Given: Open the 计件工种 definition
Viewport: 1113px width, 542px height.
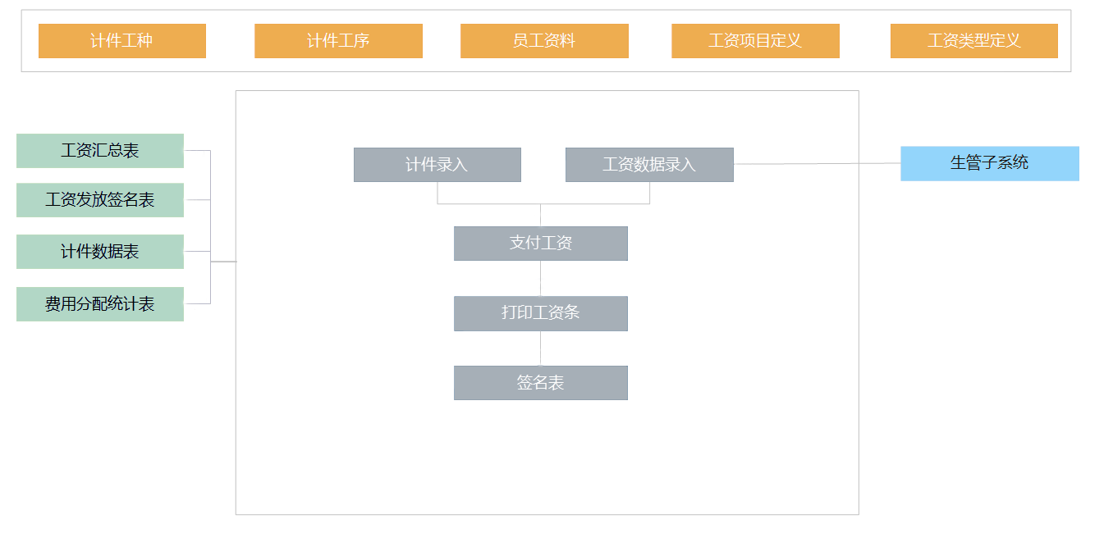Looking at the screenshot, I should 121,41.
